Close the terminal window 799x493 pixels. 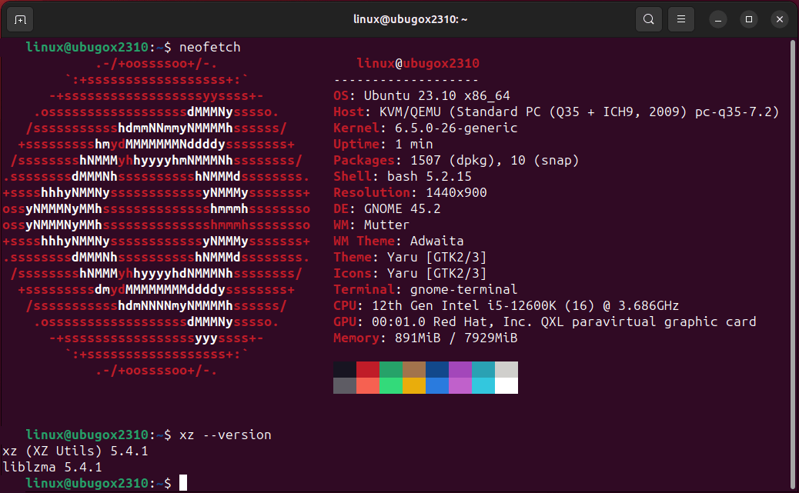tap(779, 19)
